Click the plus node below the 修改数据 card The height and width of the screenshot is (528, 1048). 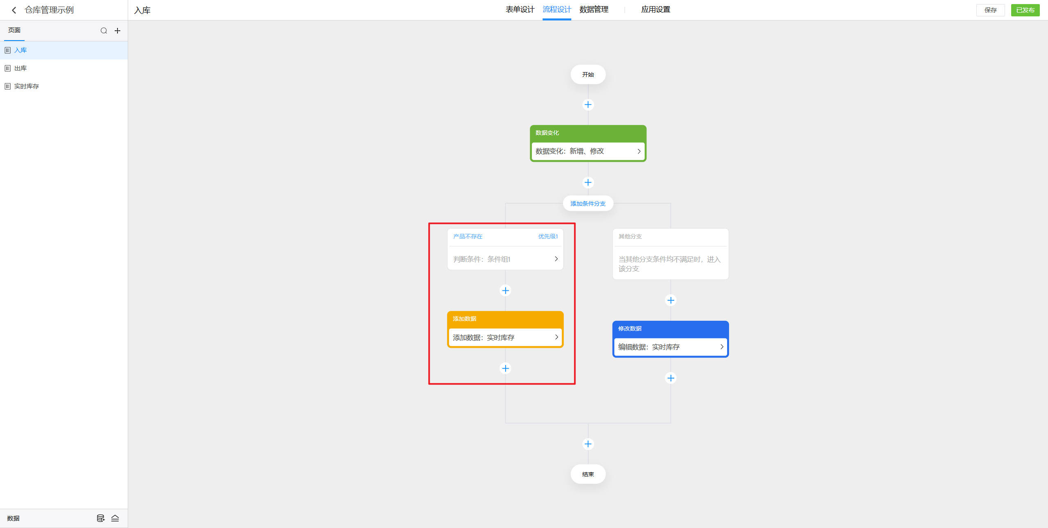[x=671, y=378]
